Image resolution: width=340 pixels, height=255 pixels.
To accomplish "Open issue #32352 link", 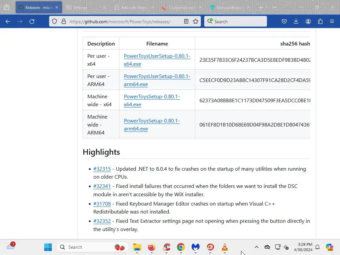I will [102, 221].
